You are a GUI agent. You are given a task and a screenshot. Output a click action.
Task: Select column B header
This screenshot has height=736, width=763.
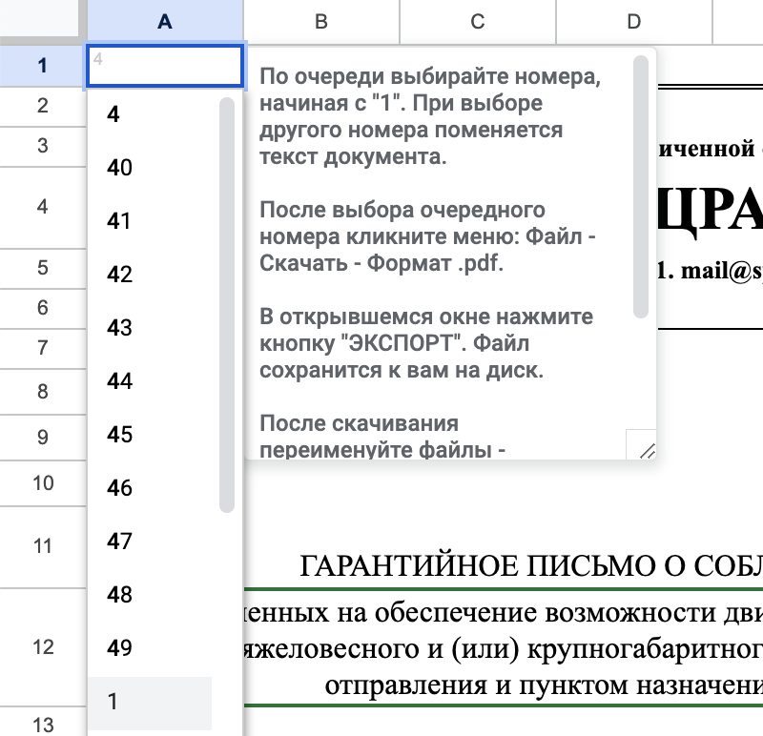point(321,22)
